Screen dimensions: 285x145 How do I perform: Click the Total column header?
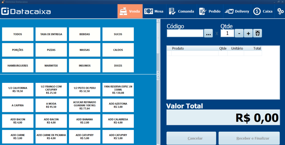click(x=253, y=48)
